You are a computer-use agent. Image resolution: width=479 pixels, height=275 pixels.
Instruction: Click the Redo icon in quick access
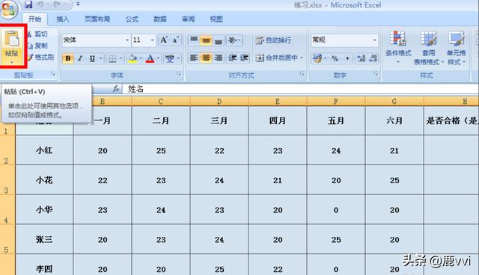(57, 4)
